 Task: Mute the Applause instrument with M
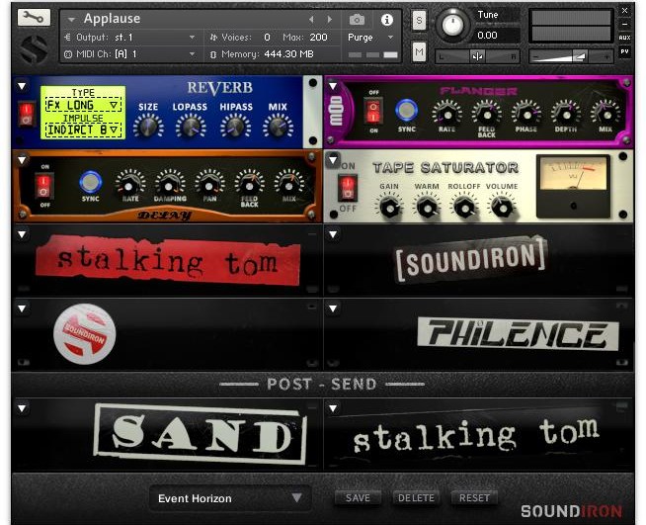pyautogui.click(x=419, y=51)
